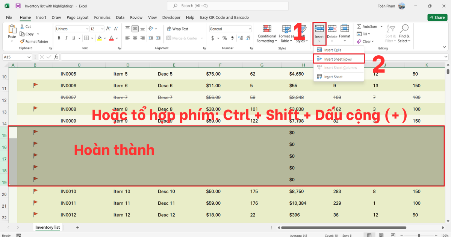Click the orientation text-angle icon
This screenshot has height=237, width=451.
point(151,29)
